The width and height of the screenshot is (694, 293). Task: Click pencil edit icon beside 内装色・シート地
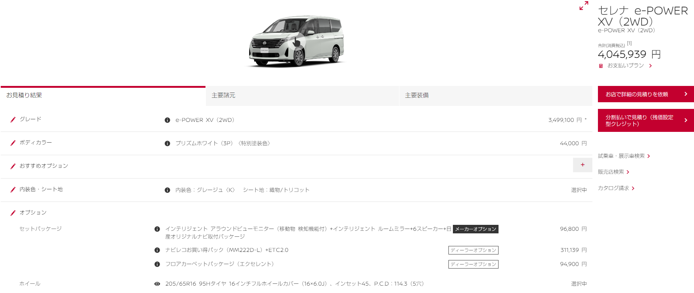tap(13, 190)
